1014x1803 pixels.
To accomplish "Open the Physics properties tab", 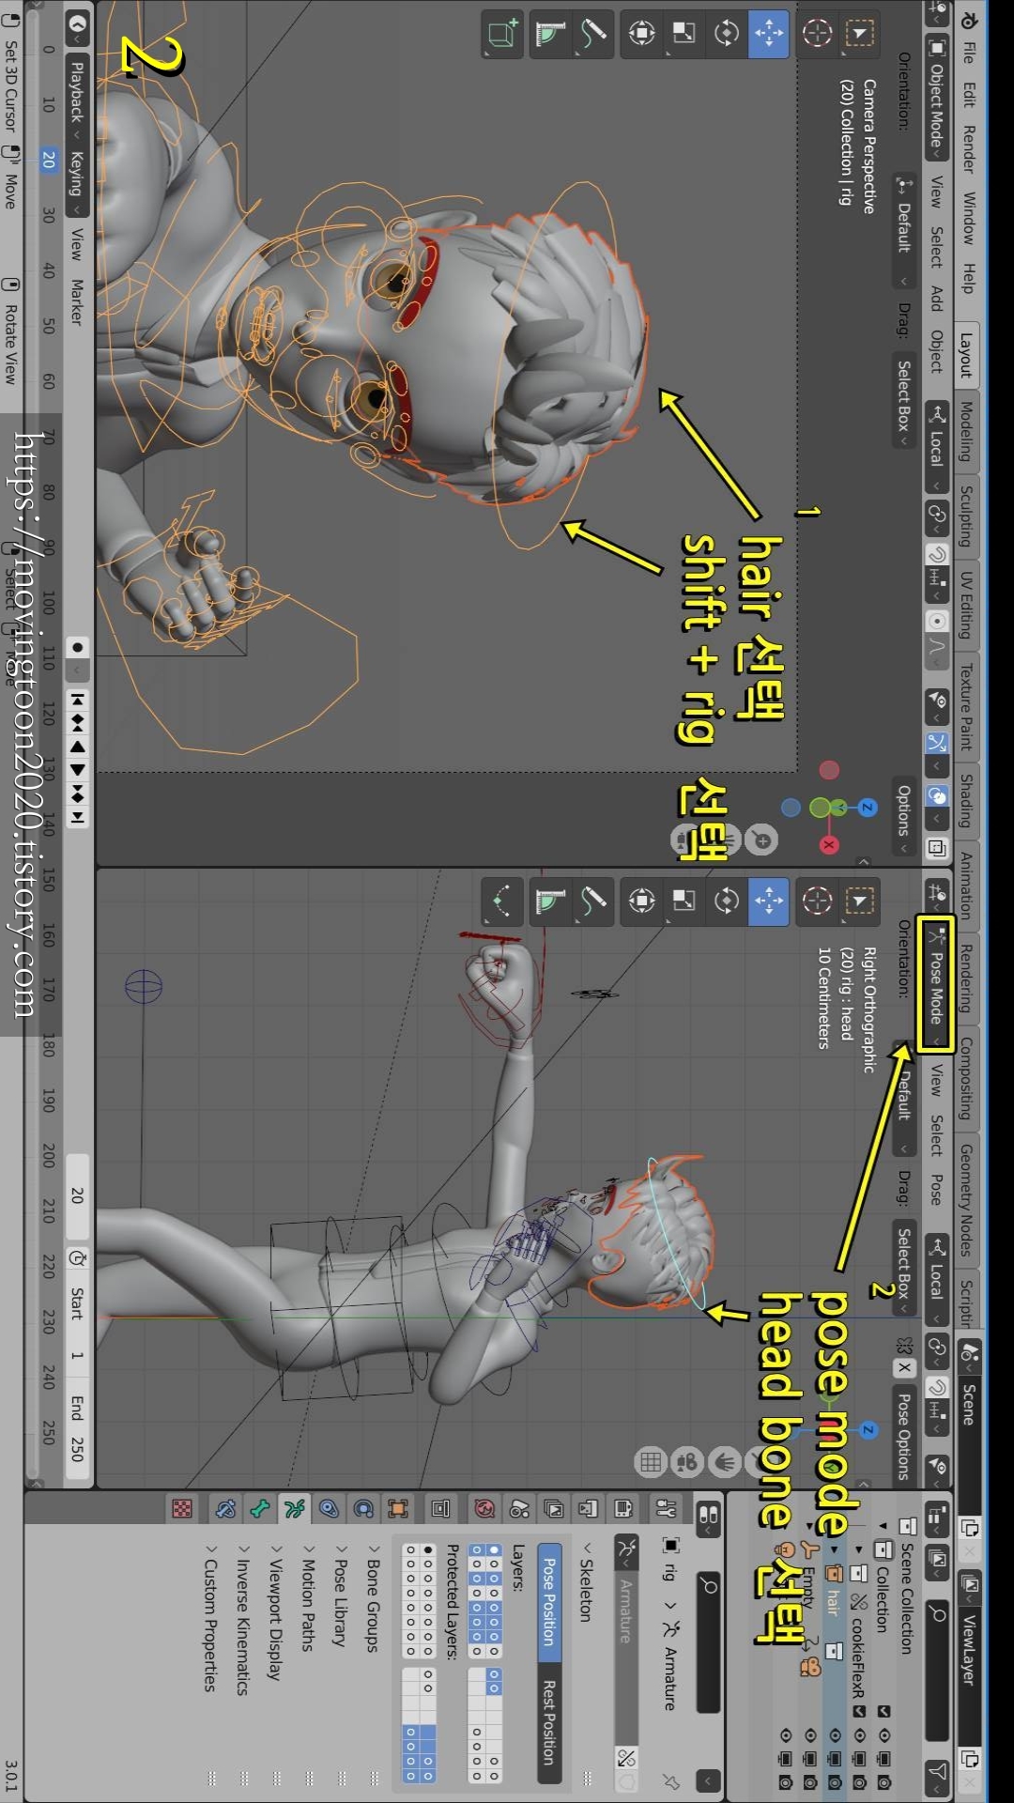I will [363, 1509].
